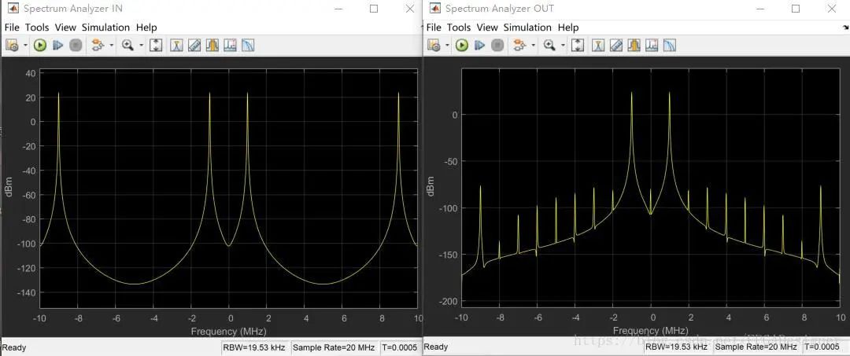Image resolution: width=850 pixels, height=356 pixels.
Task: Open ruler Cursor Measurements in Analyzer OUT
Action: tap(615, 46)
